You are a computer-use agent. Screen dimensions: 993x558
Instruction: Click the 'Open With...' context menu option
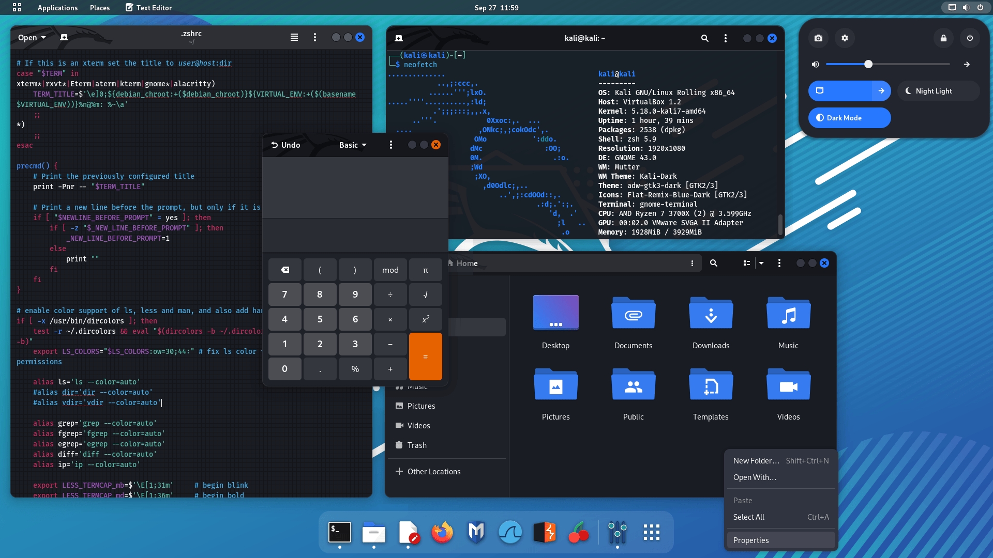point(755,477)
